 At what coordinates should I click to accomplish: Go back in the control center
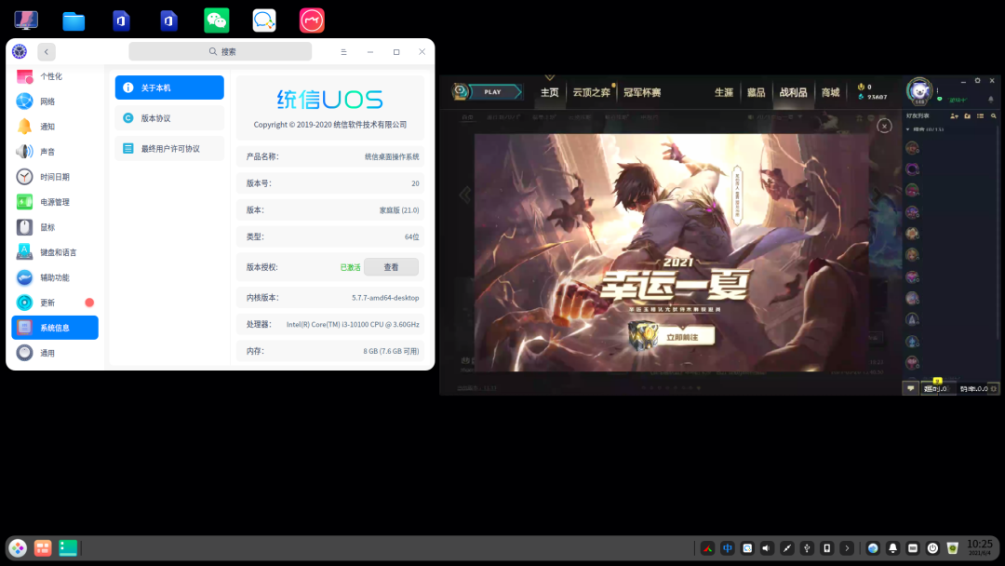[47, 52]
